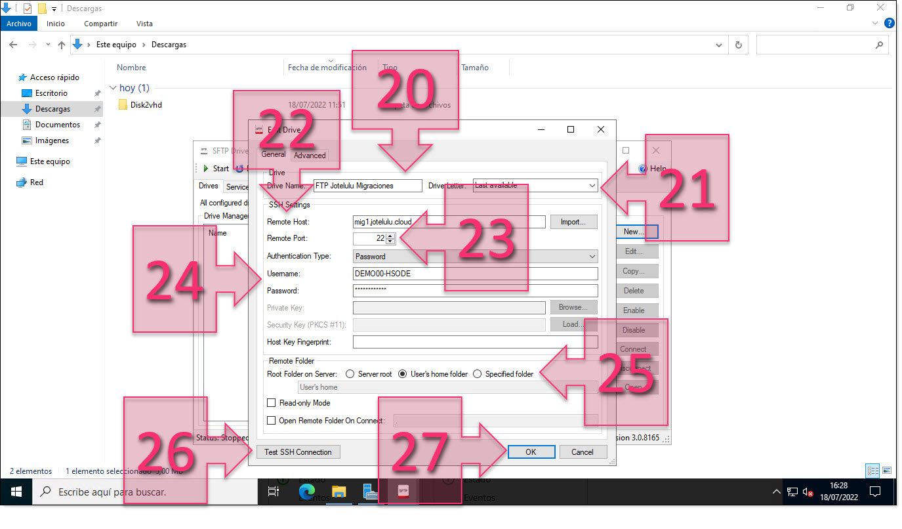This screenshot has height=529, width=902.
Task: Click inside the Username field
Action: 475,274
